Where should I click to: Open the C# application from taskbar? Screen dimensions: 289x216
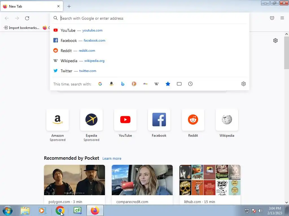pos(78,210)
